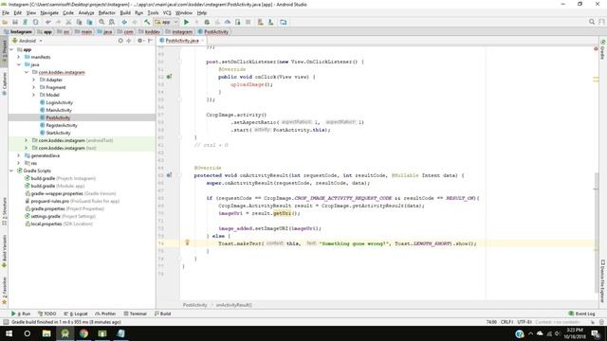Image resolution: width=607 pixels, height=341 pixels.
Task: Open the Terminal tool window
Action: tap(135, 314)
